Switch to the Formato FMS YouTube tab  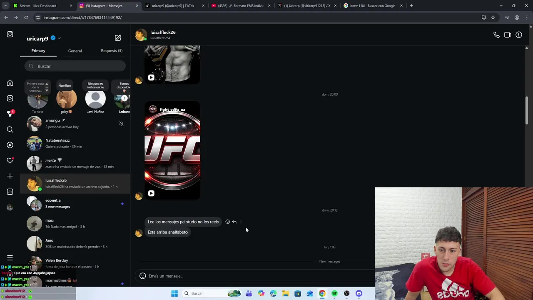241,6
